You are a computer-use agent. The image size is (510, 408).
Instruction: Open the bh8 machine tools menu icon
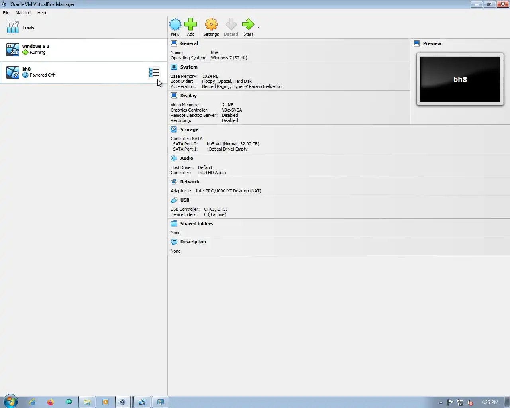[x=154, y=72]
